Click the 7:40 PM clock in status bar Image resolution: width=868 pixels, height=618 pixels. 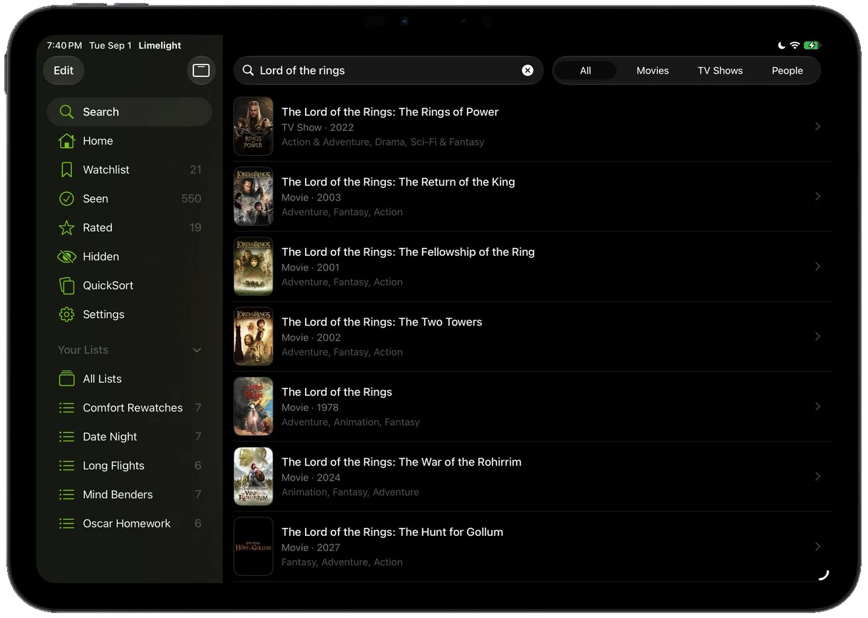[64, 45]
